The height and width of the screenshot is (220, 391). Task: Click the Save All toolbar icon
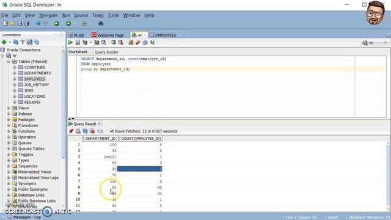click(27, 23)
